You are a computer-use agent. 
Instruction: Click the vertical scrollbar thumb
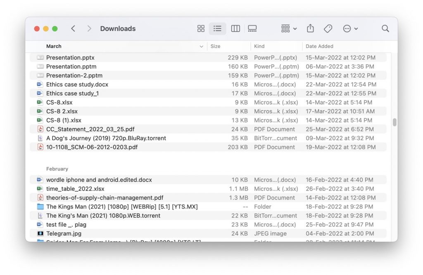click(x=394, y=122)
